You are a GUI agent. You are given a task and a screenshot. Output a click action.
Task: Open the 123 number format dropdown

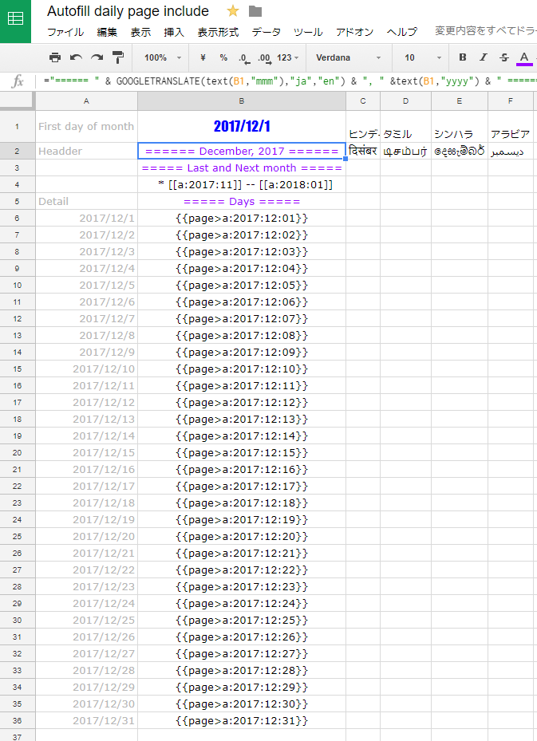[288, 57]
